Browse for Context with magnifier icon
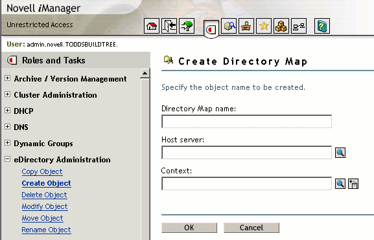 (x=340, y=184)
